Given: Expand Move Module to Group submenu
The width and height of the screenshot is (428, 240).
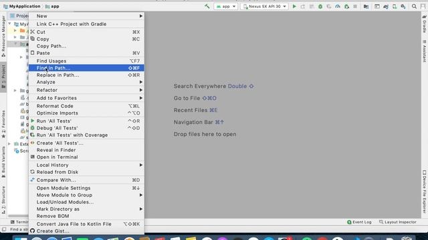Looking at the screenshot, I should [86, 195].
